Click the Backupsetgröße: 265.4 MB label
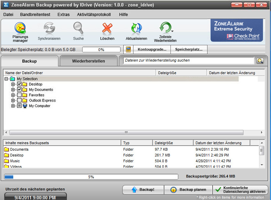Image resolution: width=271 pixels, height=200 pixels. (x=211, y=176)
